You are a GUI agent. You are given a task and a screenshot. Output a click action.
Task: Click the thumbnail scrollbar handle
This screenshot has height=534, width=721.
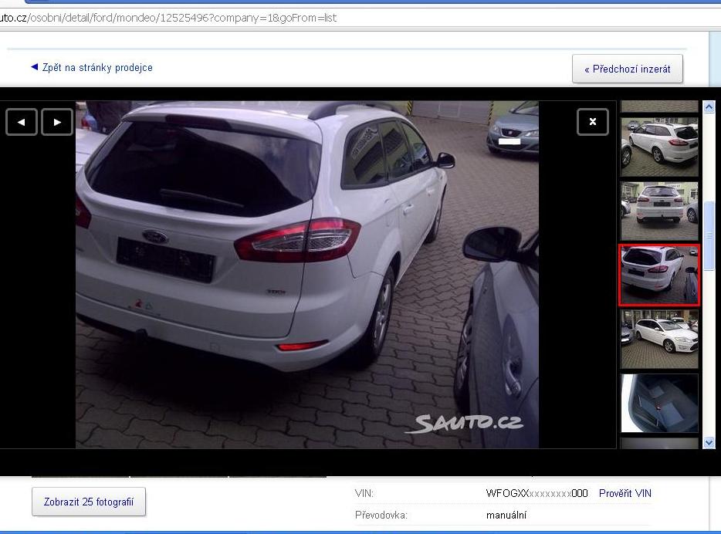pos(709,235)
